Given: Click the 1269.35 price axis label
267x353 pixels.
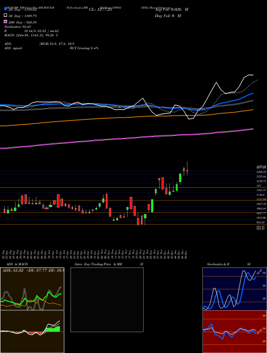Looking at the screenshot, I should tap(261, 172).
